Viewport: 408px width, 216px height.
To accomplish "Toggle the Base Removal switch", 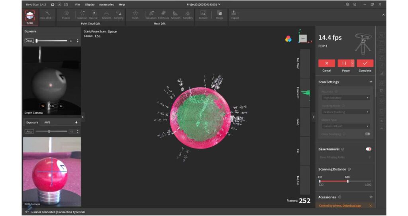I will [x=369, y=149].
